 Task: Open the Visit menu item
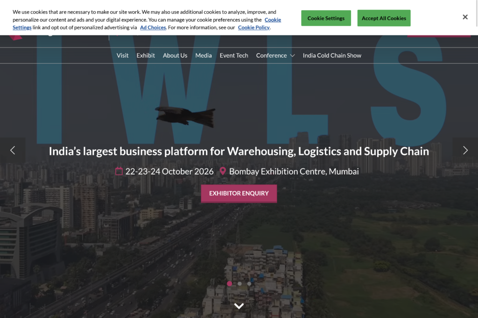(123, 55)
